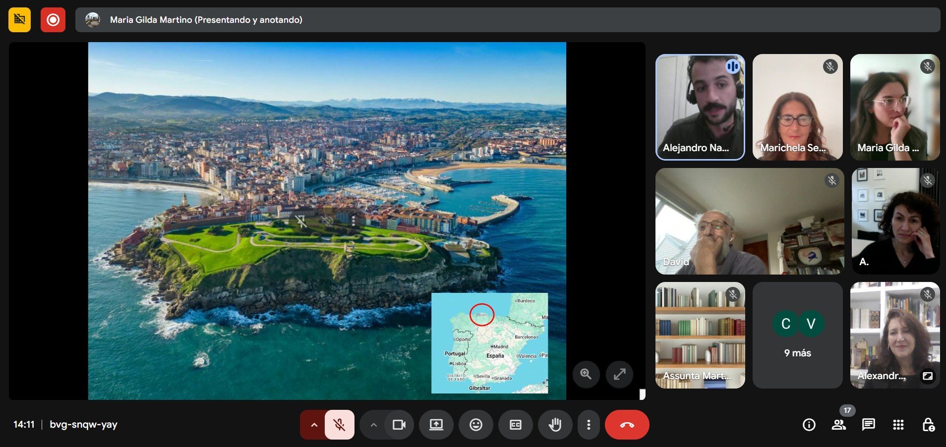
Task: Click muted mic icon on Marichela's tile
Action: coord(830,66)
